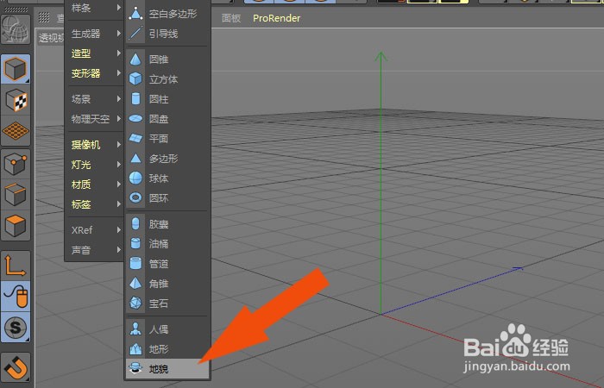Create a torus via 圆环 icon
The image size is (604, 388).
pos(135,197)
